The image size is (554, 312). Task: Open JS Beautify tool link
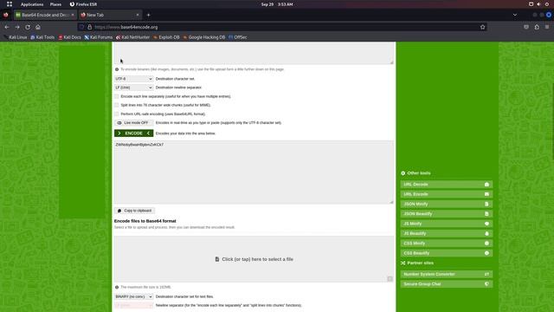(447, 233)
